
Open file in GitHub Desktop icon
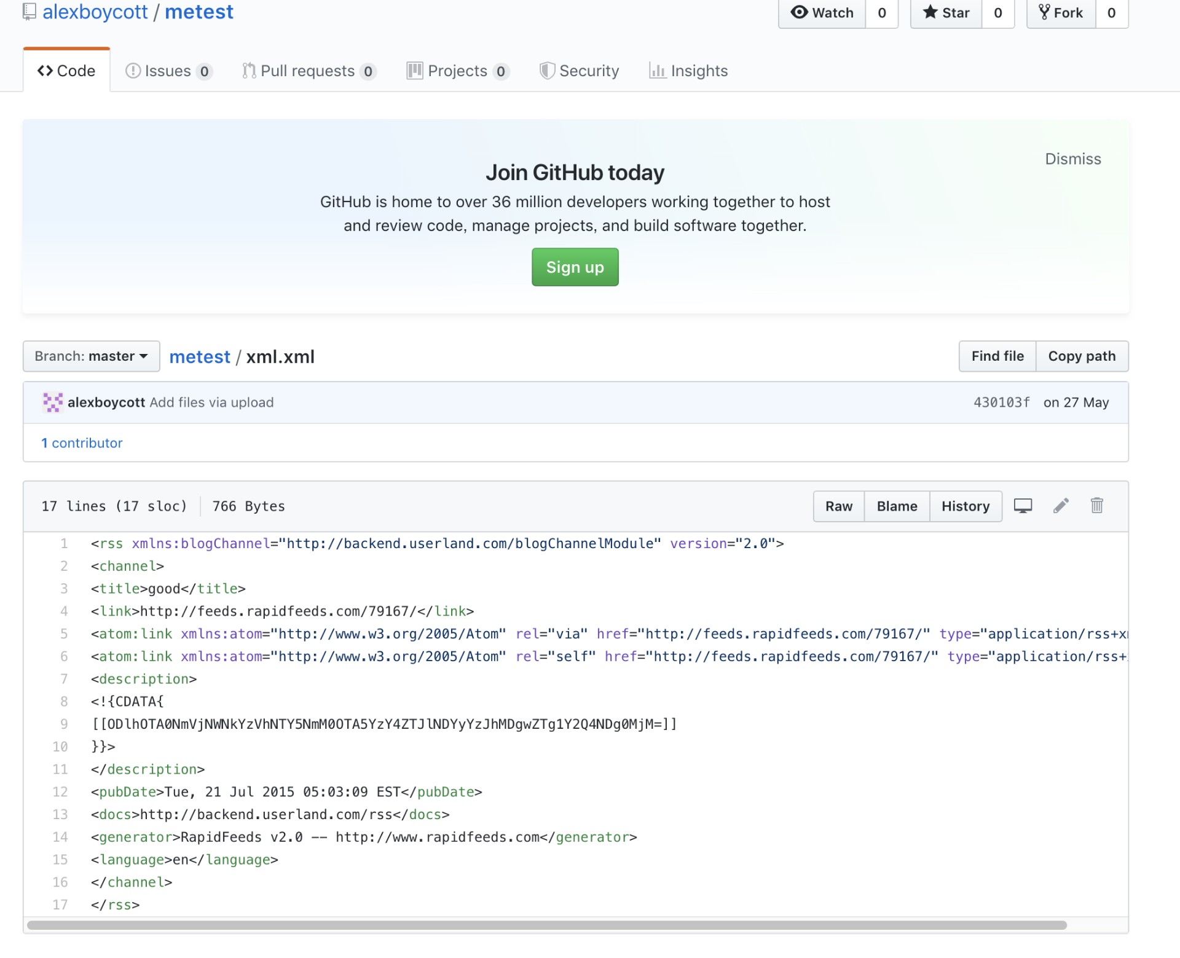(1023, 506)
